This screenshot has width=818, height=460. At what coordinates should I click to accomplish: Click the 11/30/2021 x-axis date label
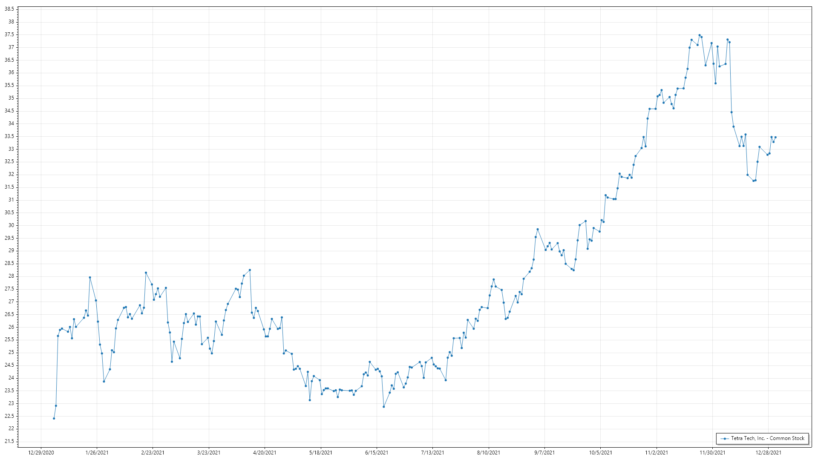[x=712, y=452]
